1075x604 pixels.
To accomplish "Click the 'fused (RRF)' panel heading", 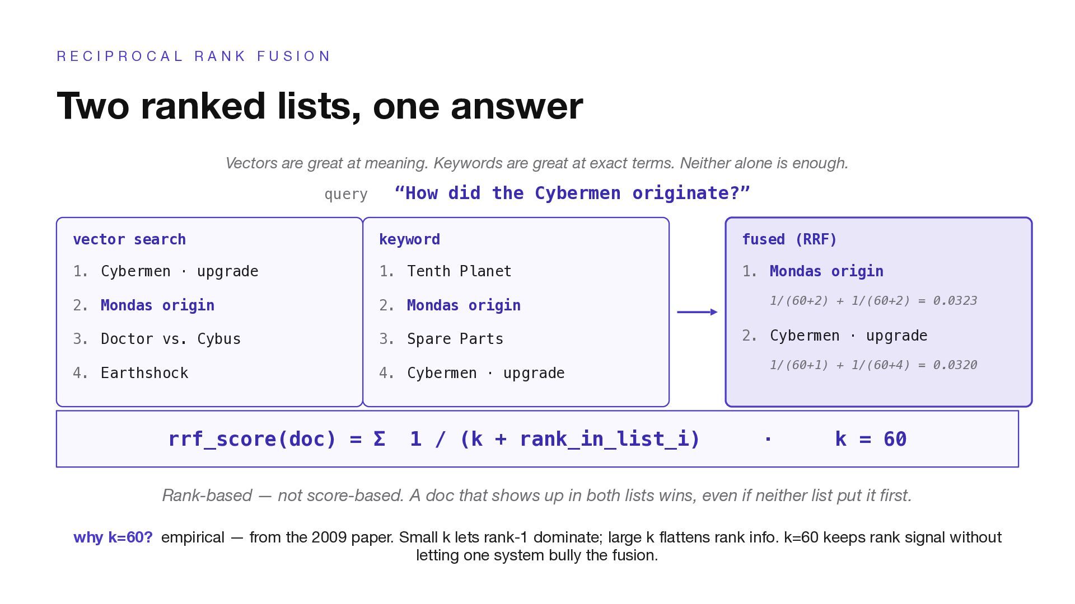I will pyautogui.click(x=789, y=239).
